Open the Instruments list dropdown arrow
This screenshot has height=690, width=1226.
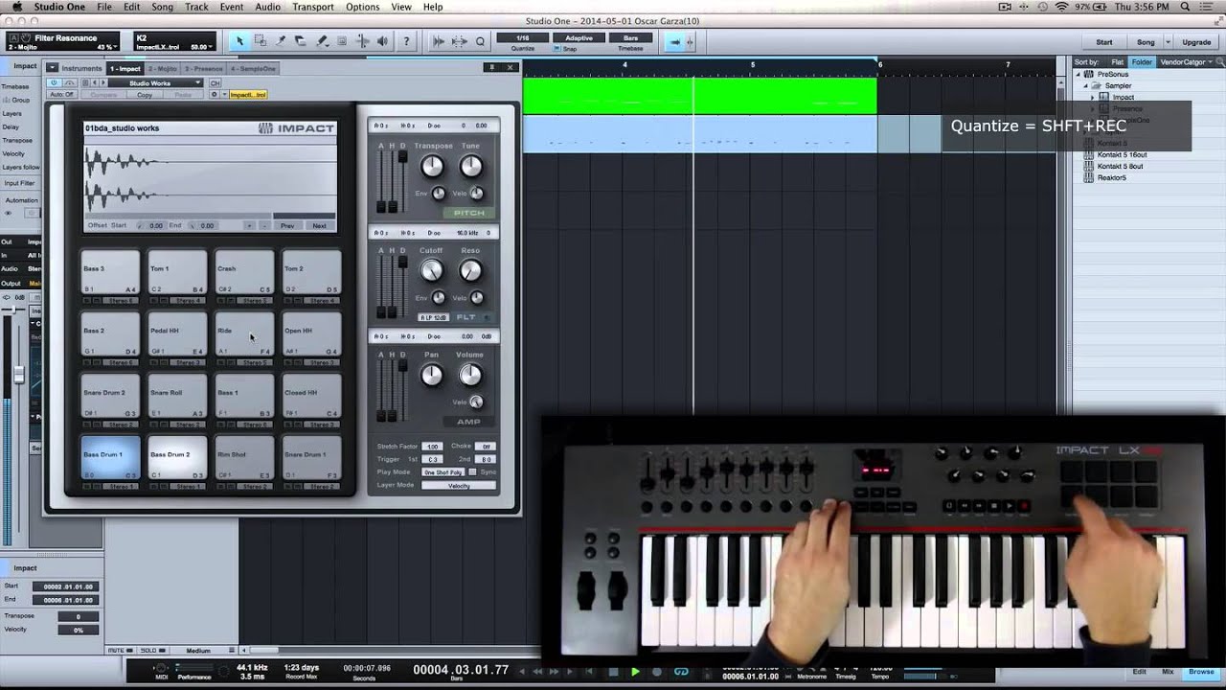coord(53,68)
